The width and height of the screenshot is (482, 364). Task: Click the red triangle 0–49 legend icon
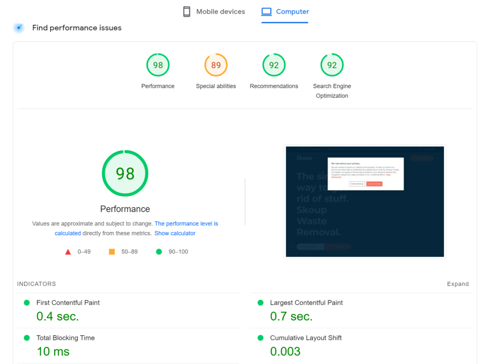point(68,252)
